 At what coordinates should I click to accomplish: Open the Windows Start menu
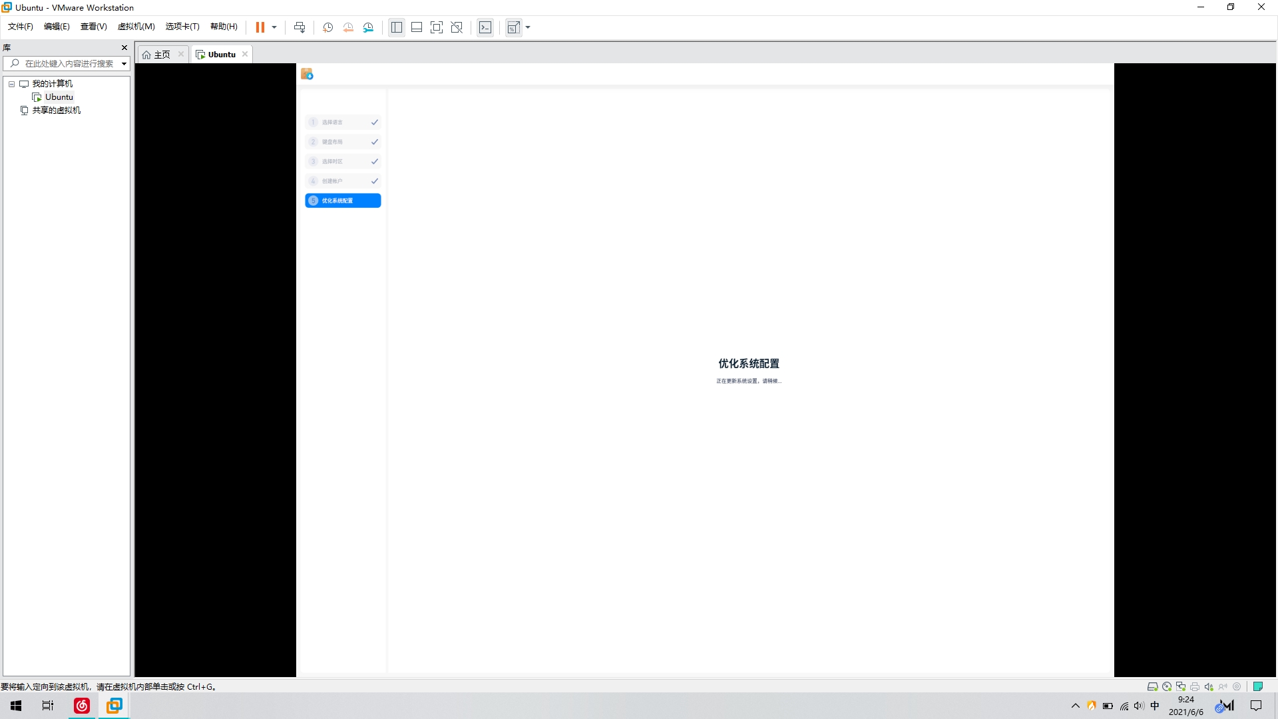[x=16, y=706]
